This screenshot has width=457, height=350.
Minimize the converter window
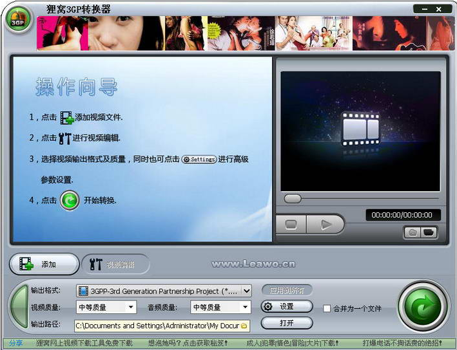(x=425, y=9)
